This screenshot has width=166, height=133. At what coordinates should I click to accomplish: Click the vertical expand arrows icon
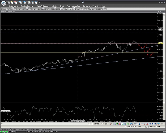[142, 124]
